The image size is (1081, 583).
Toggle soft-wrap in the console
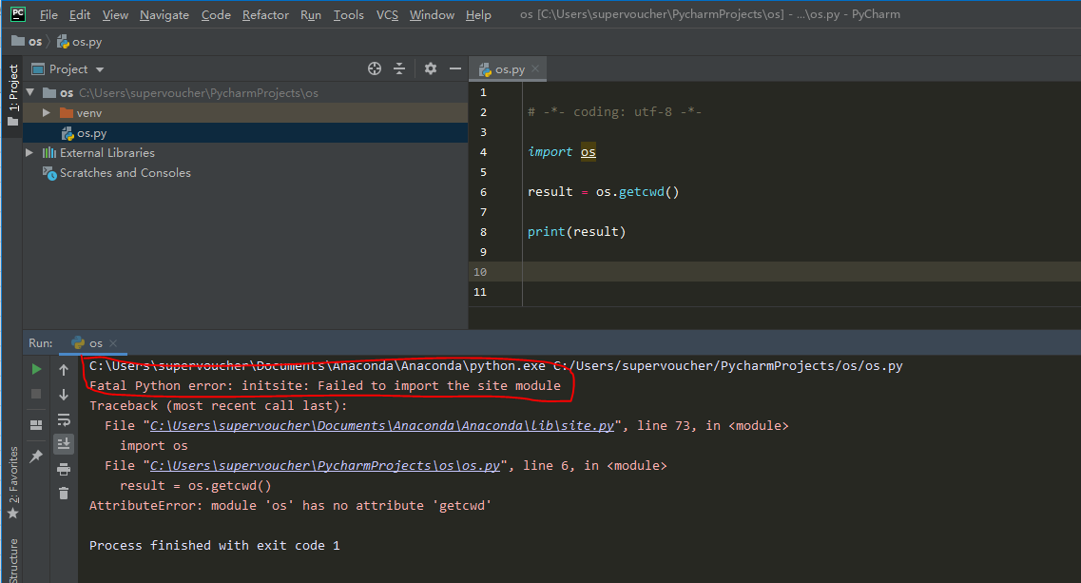point(64,419)
